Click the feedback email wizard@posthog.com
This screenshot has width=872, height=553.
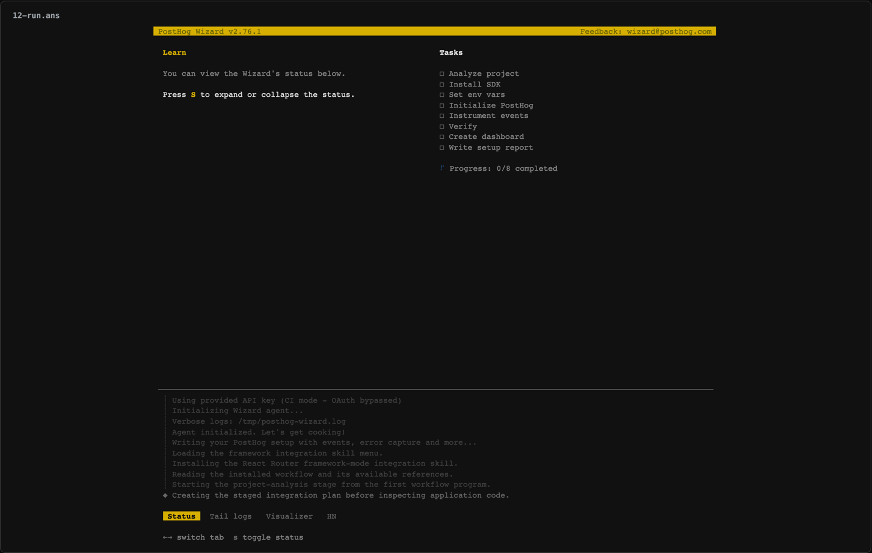[669, 31]
